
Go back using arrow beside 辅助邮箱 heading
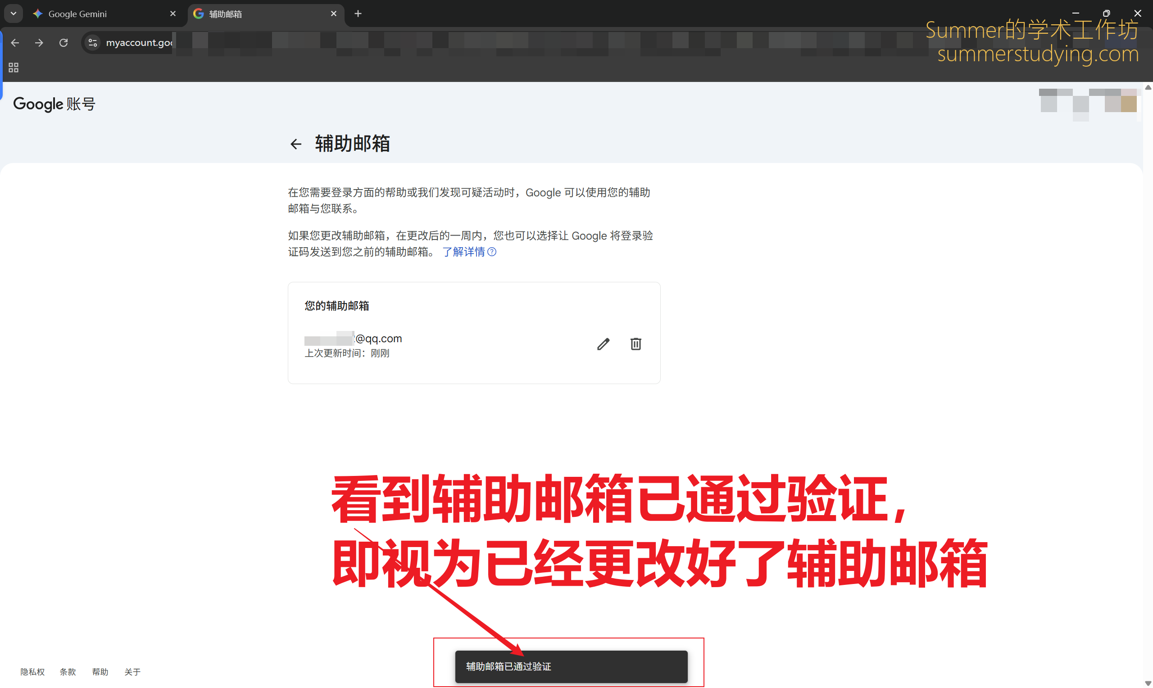click(x=296, y=144)
